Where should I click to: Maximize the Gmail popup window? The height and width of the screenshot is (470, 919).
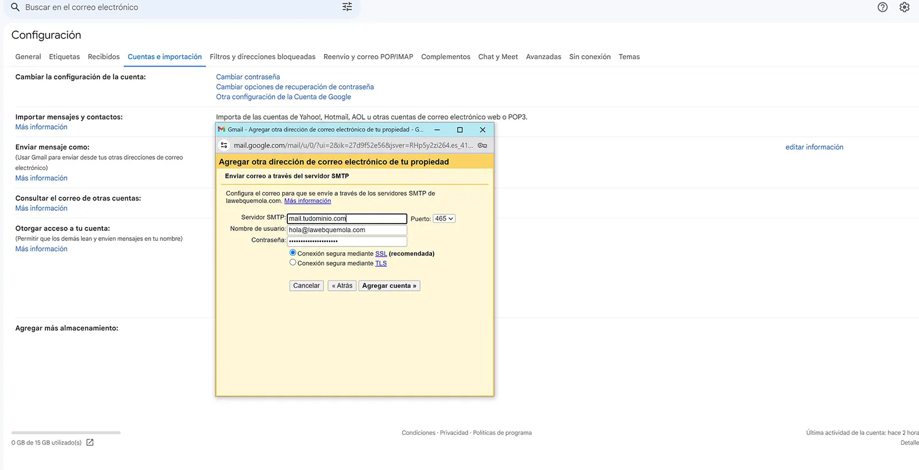pos(459,130)
